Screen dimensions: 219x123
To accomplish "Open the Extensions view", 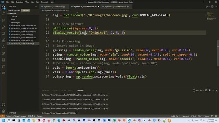I will (x=3, y=40).
